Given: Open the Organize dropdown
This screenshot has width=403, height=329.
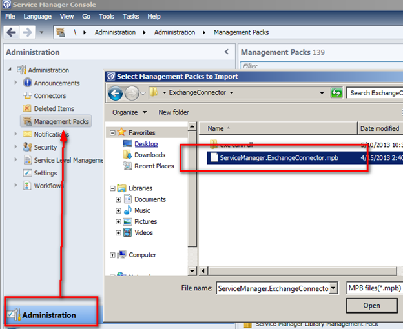Looking at the screenshot, I should pos(130,112).
